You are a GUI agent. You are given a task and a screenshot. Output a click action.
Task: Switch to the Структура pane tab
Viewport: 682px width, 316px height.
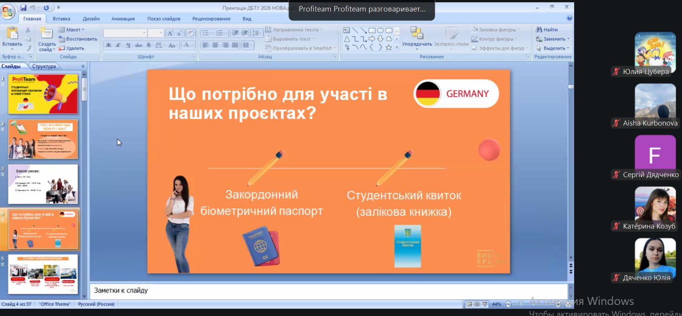44,66
